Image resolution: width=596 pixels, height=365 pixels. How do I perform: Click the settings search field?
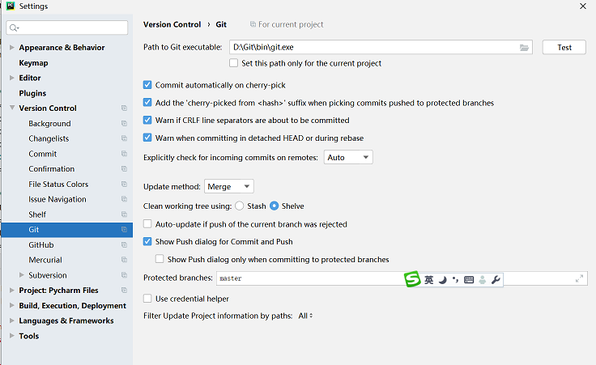pos(69,28)
